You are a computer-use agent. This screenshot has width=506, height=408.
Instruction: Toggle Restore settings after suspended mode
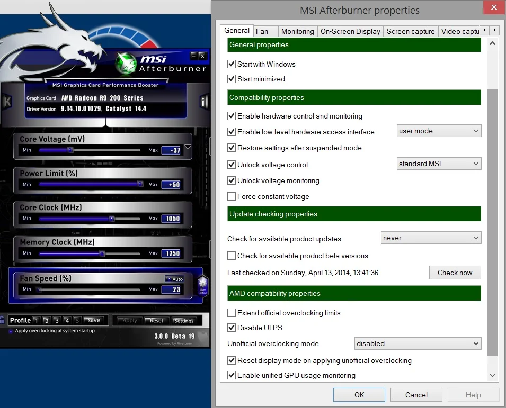click(x=232, y=148)
